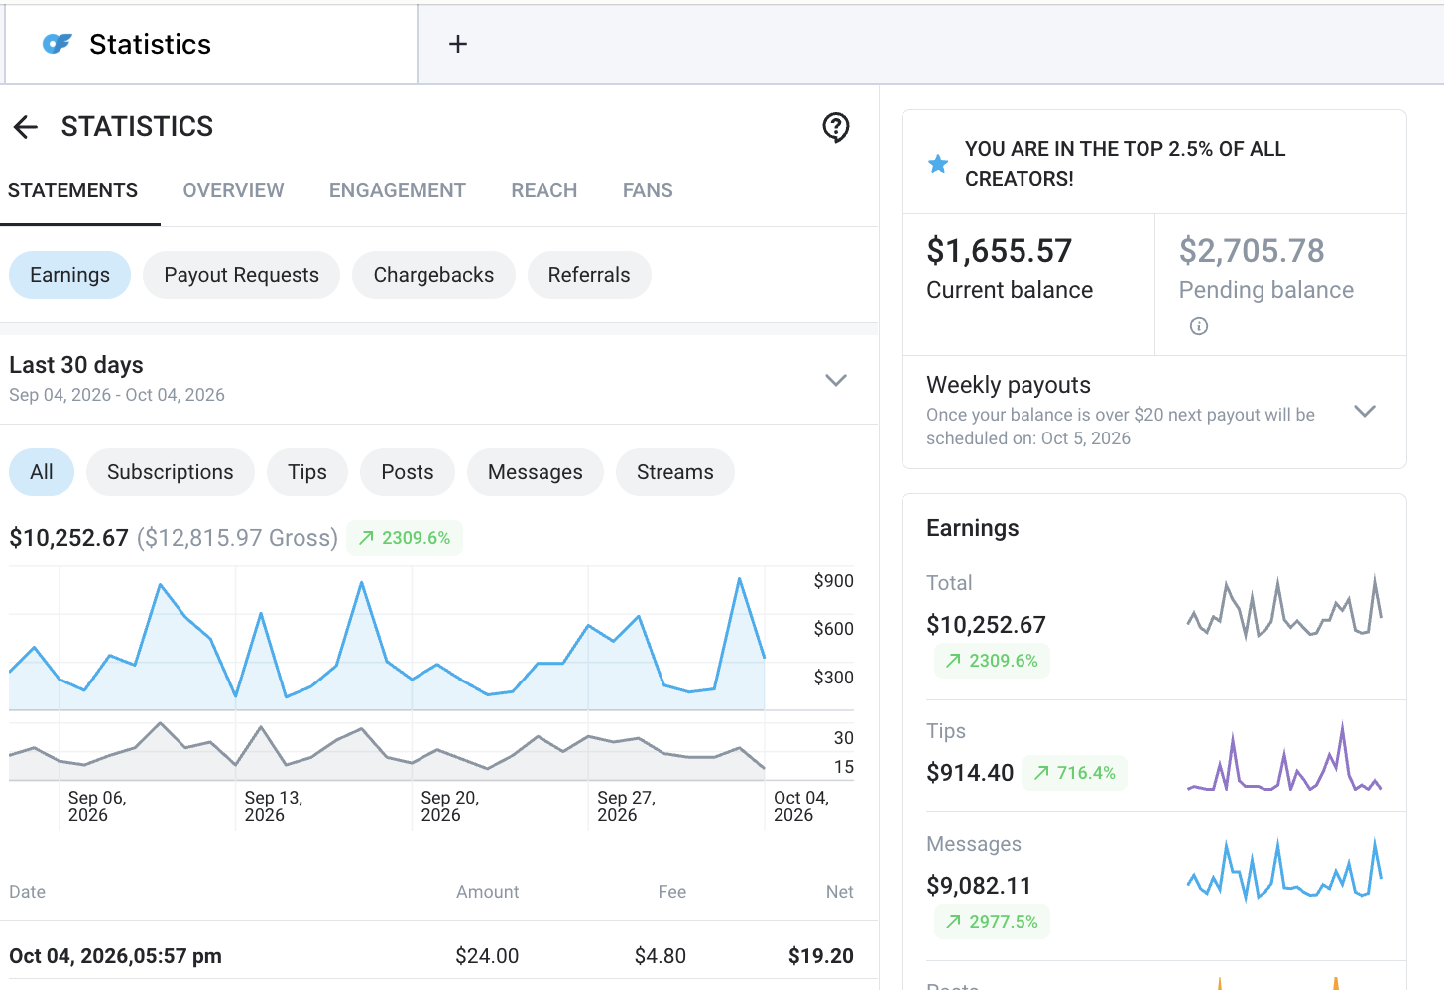Filter earnings by Posts
This screenshot has width=1444, height=990.
click(408, 472)
